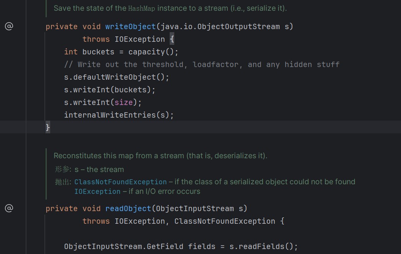Viewport: 401px width, 254px height.
Task: Click the capacity() call
Action: tap(151, 52)
